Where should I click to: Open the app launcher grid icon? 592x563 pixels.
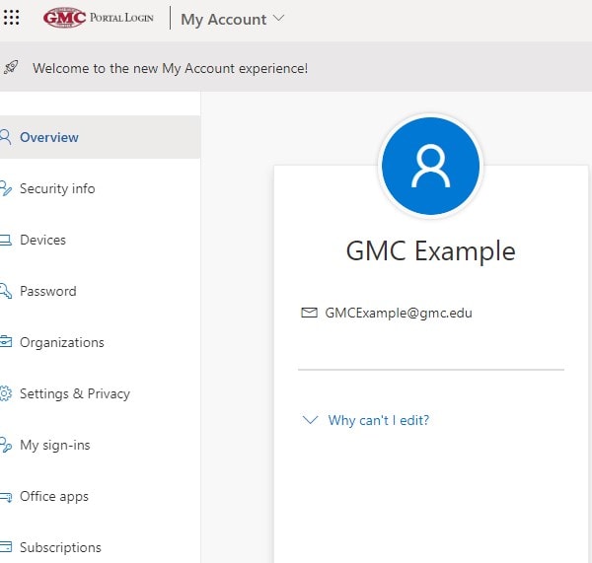[x=12, y=19]
